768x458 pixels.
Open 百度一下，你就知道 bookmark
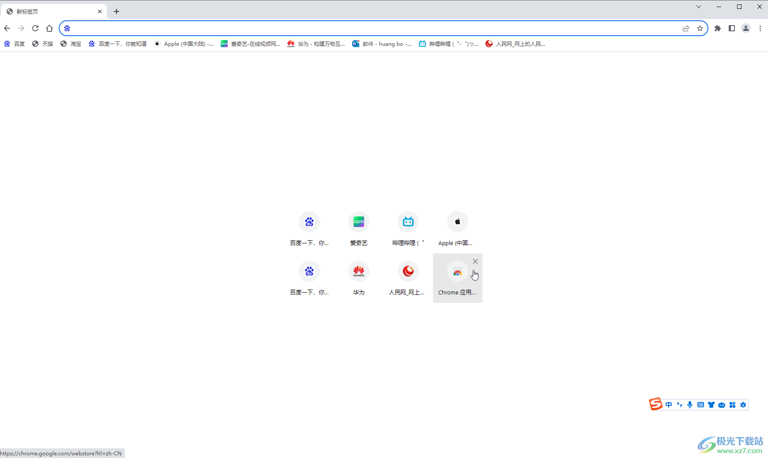point(118,44)
